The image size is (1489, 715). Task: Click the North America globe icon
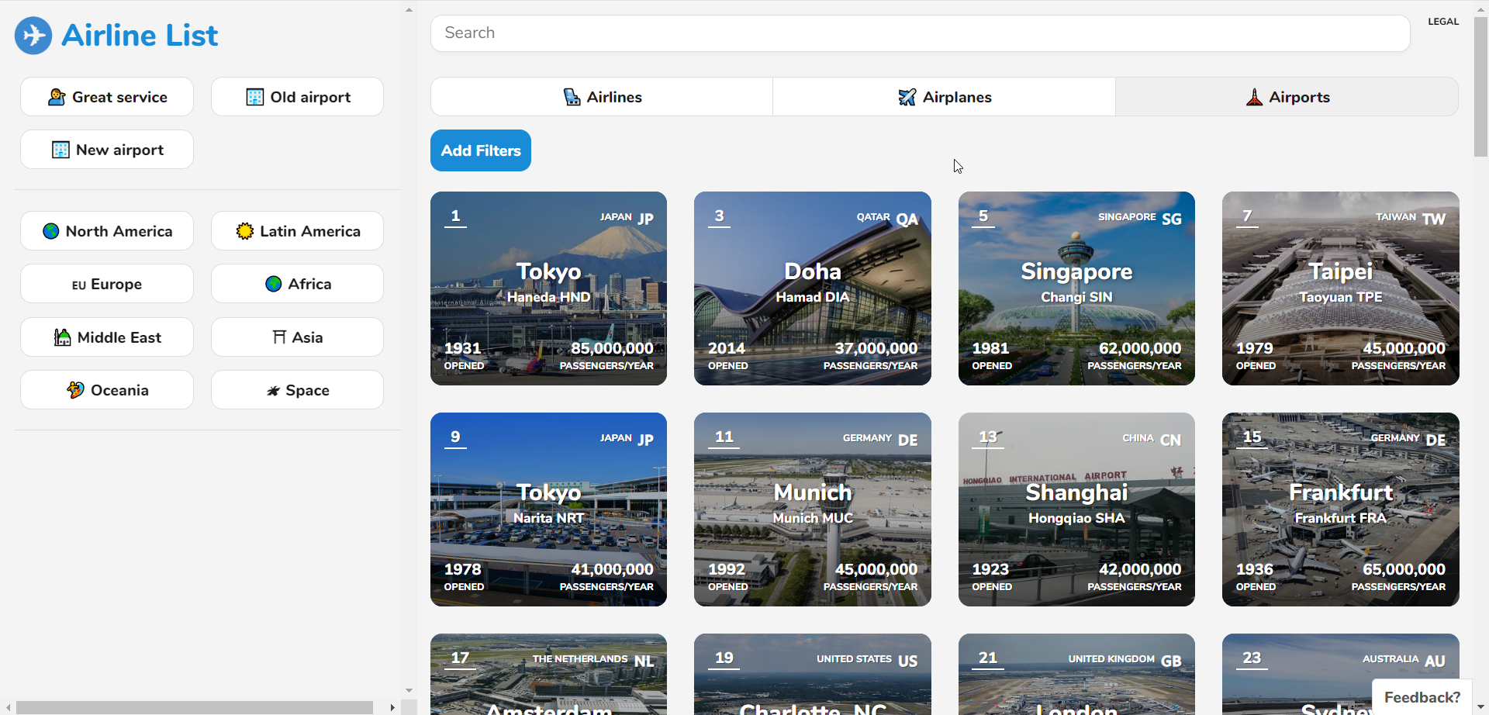pyautogui.click(x=51, y=231)
